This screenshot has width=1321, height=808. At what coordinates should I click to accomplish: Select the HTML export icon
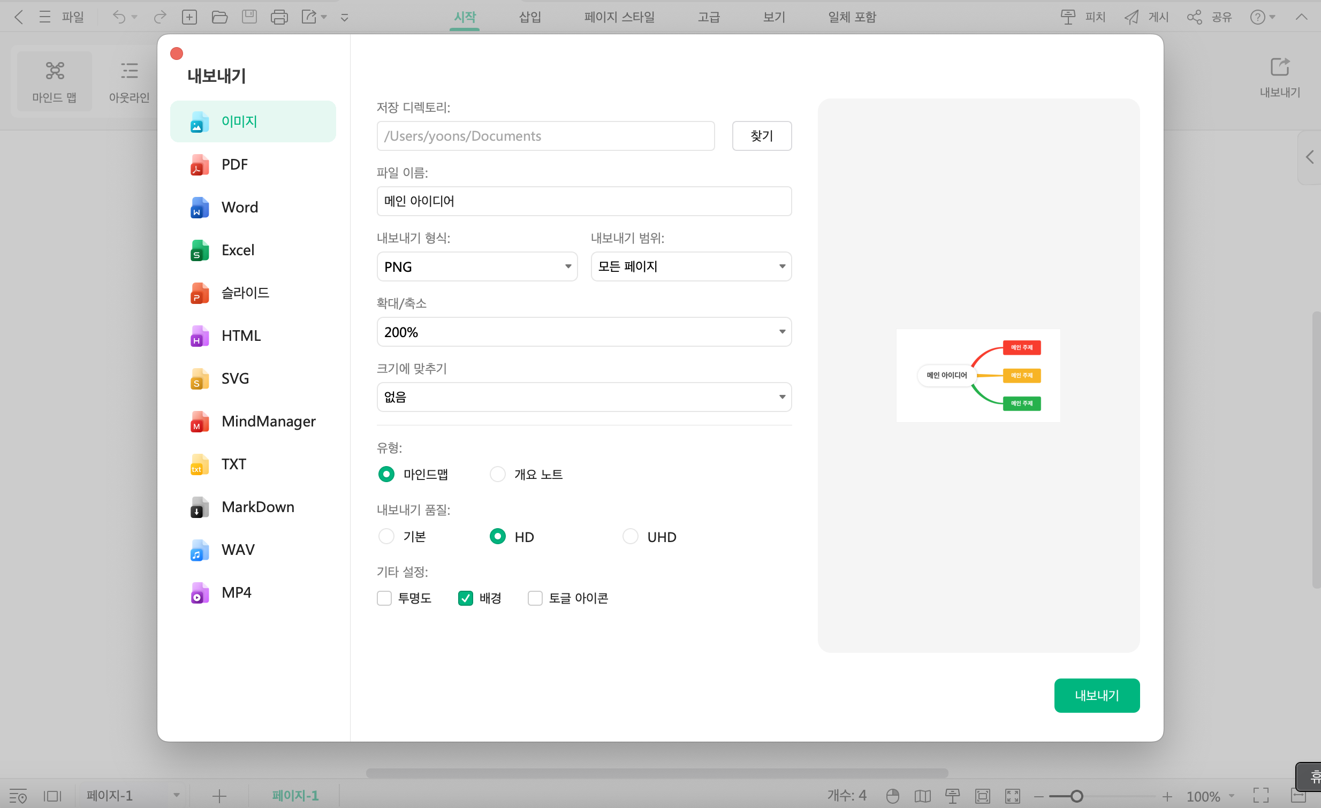198,334
